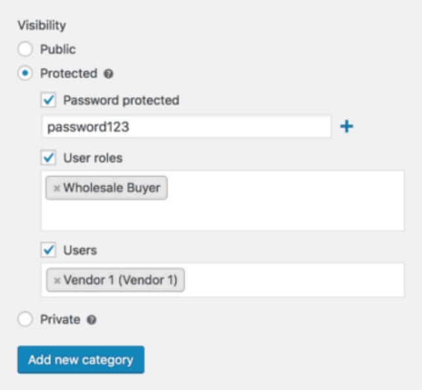Remove the Wholesale Buyer role tag

coord(57,188)
